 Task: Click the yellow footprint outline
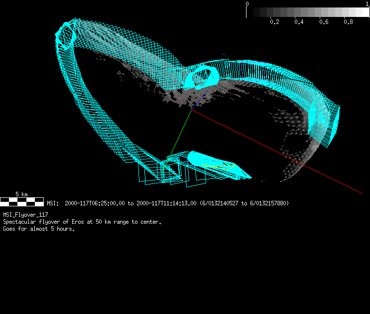[219, 166]
